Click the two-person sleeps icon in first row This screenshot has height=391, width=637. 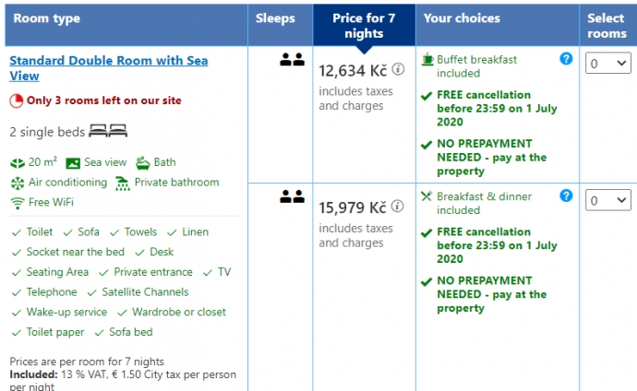pyautogui.click(x=292, y=60)
